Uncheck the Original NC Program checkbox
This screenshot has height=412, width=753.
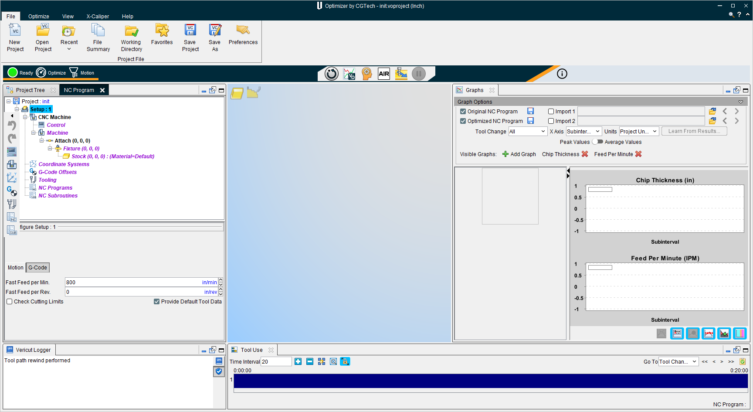click(x=463, y=112)
